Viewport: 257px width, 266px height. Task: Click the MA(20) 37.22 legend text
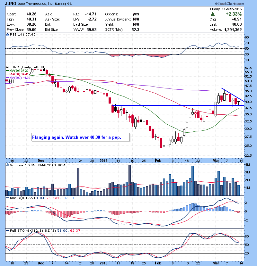point(19,71)
